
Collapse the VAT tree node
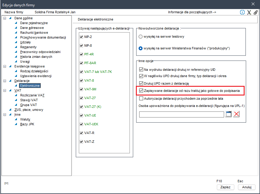tap(5, 90)
